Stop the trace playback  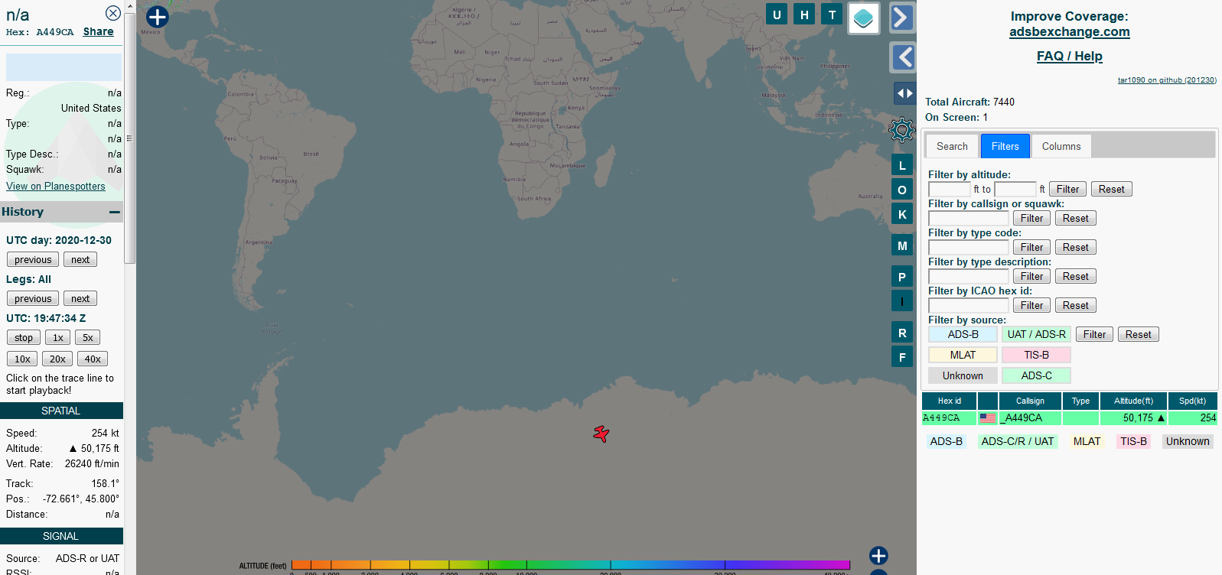(24, 338)
